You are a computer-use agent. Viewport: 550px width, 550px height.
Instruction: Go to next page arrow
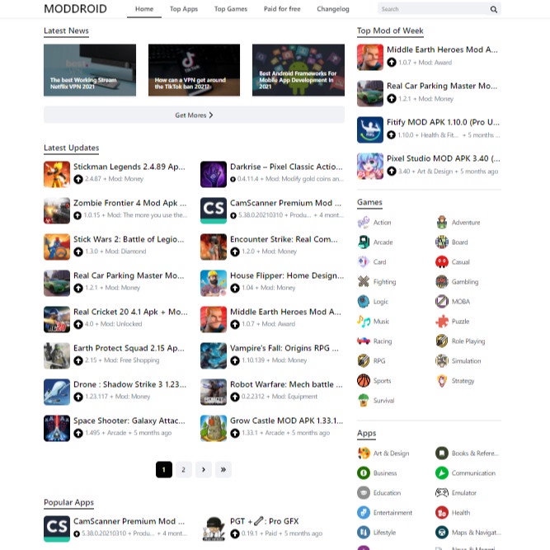(204, 469)
